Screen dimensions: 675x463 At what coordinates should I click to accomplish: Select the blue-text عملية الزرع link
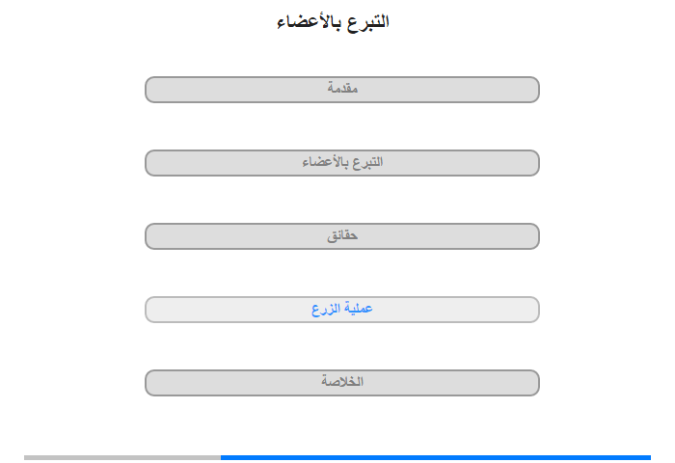pos(341,309)
